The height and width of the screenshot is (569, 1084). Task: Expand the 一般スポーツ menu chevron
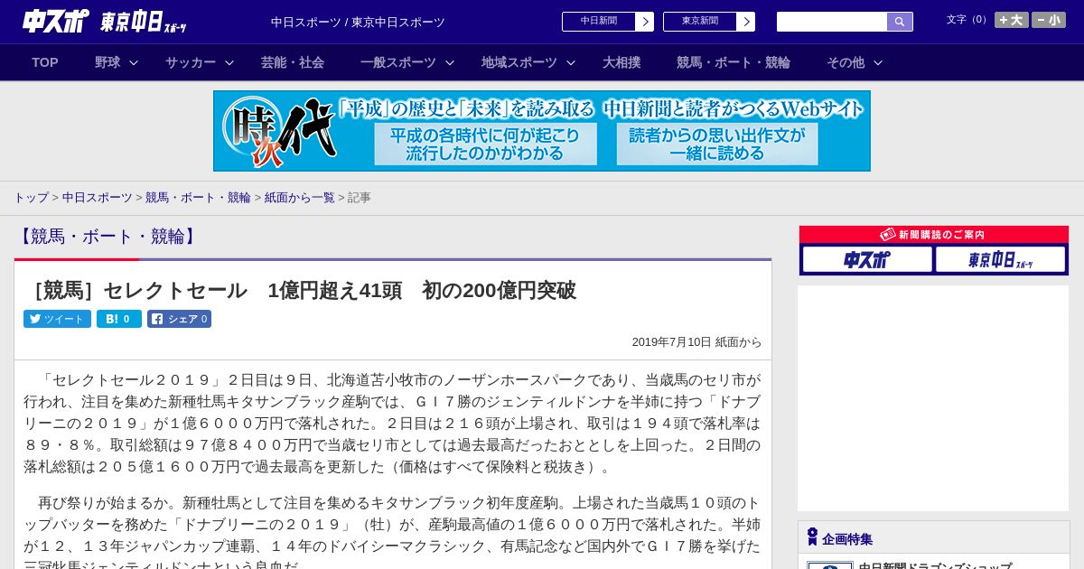450,62
